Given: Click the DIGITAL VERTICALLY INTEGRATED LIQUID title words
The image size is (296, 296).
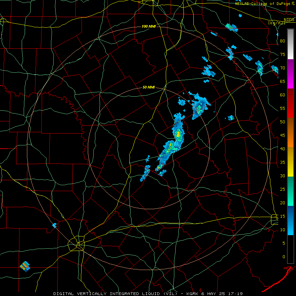Looking at the screenshot, I should (107, 294).
